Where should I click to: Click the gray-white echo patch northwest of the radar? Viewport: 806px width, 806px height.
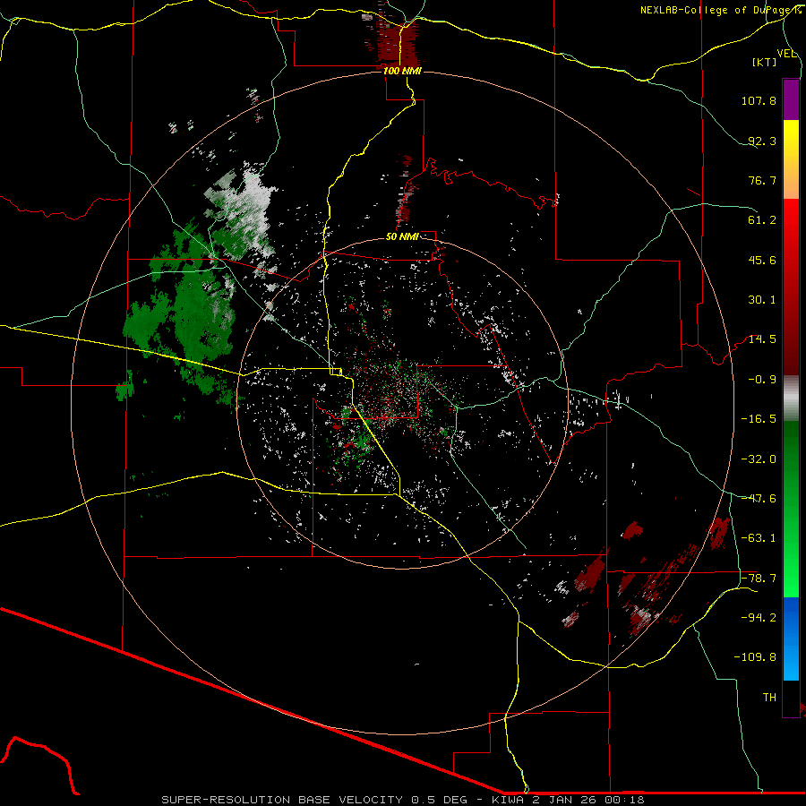coord(247,206)
